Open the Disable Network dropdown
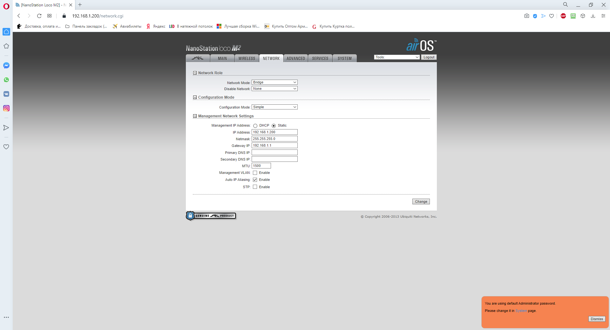The height and width of the screenshot is (330, 610). coord(274,89)
